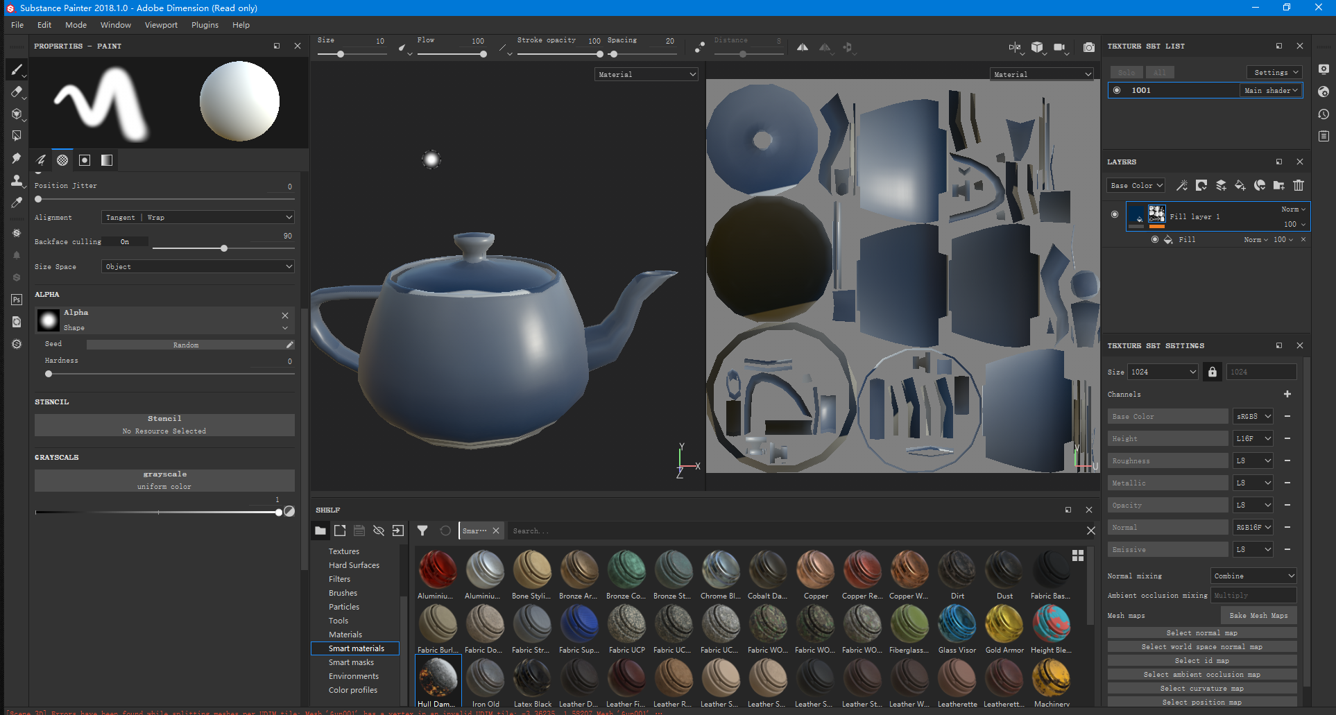Click the video camera view icon
Viewport: 1336px width, 715px height.
pyautogui.click(x=1059, y=47)
